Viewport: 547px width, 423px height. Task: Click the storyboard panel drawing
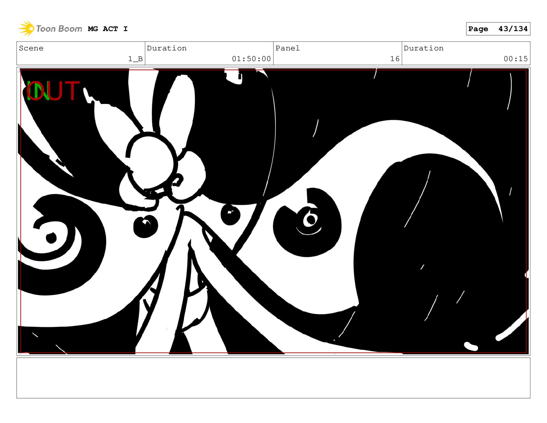point(273,211)
